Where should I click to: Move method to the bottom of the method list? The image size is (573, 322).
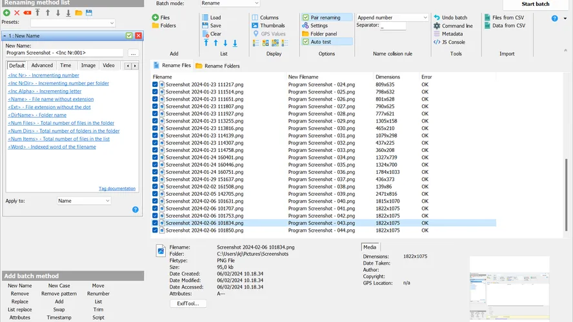pyautogui.click(x=68, y=13)
